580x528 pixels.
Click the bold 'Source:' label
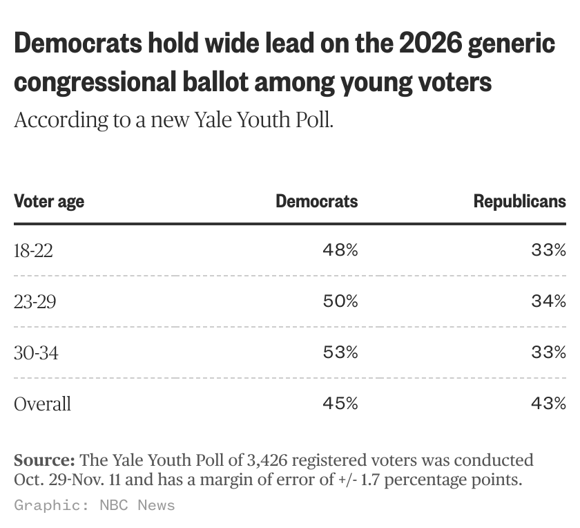[44, 460]
